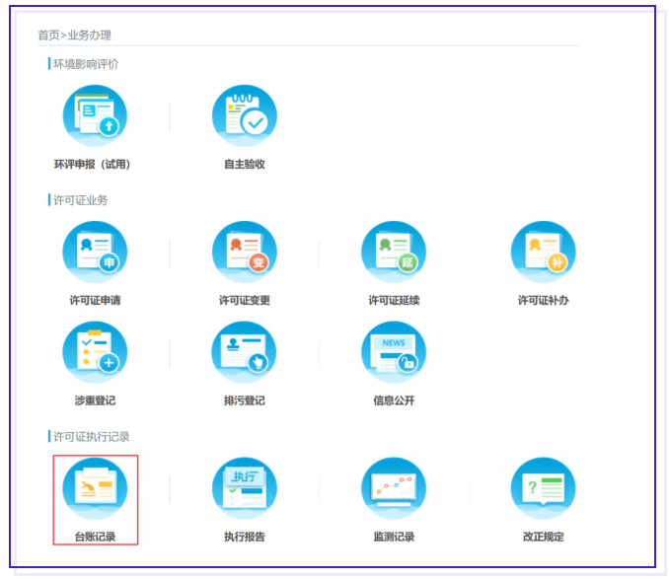The width and height of the screenshot is (669, 579).
Task: Click 业务办理 in the breadcrumb
Action: (89, 36)
